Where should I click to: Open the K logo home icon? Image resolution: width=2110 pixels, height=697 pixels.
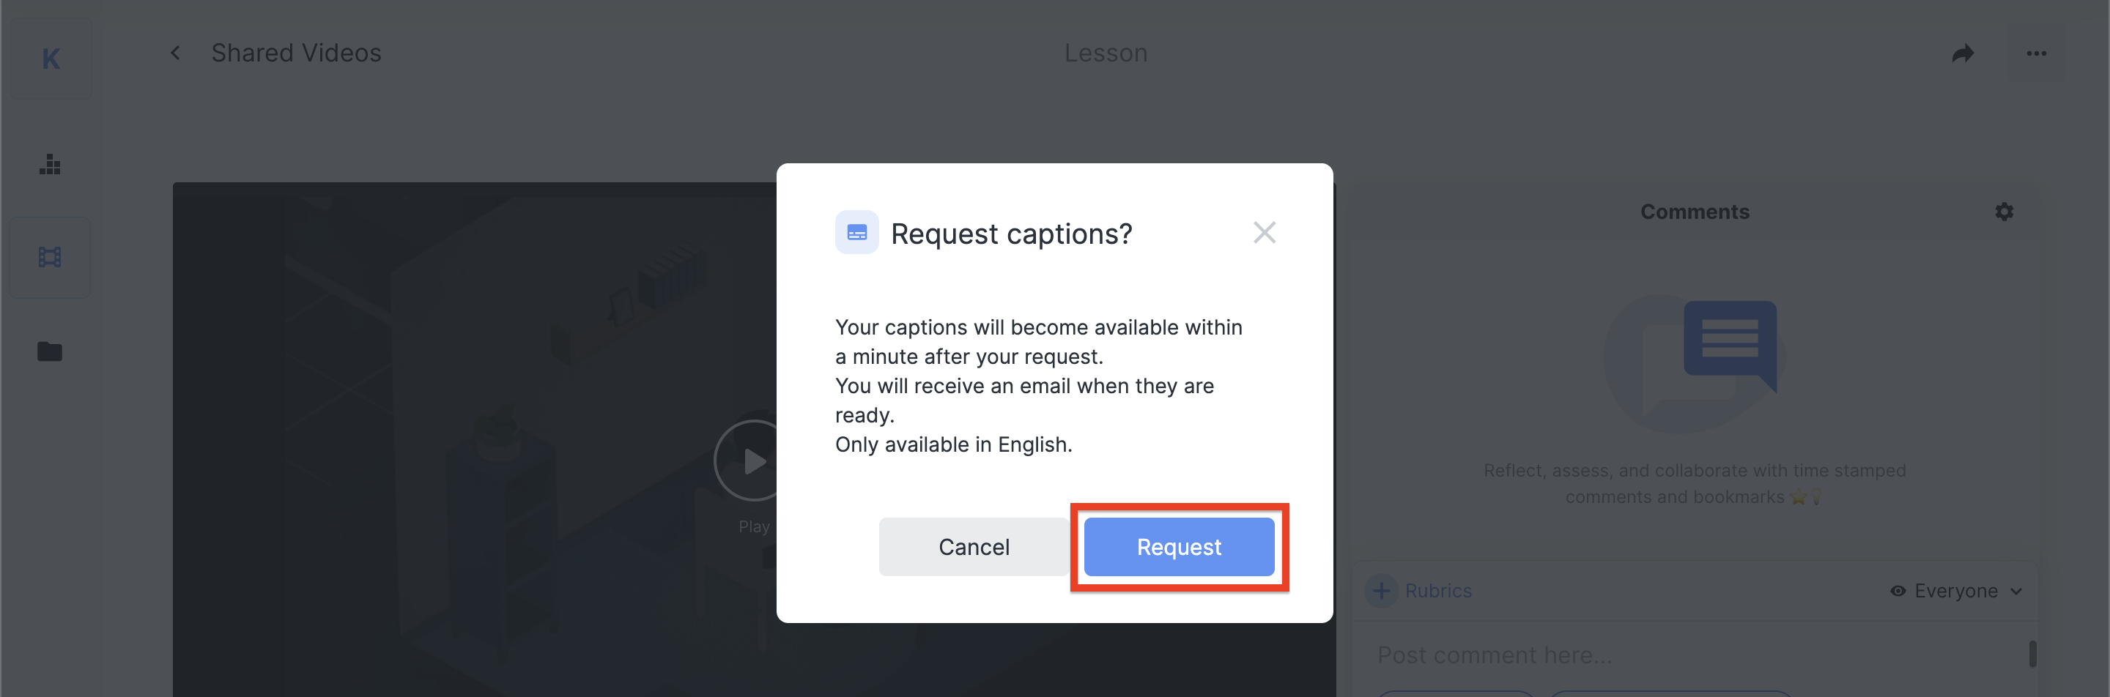pyautogui.click(x=51, y=59)
